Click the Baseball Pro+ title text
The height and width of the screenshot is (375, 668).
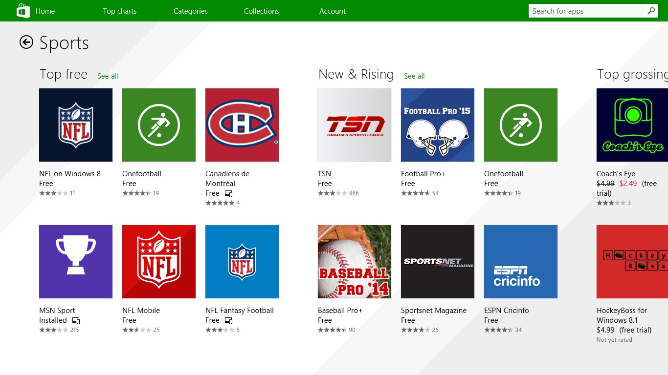point(340,311)
